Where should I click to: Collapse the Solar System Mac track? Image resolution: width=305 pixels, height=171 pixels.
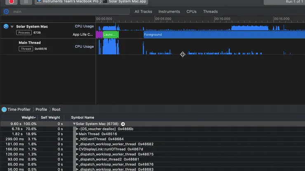[12, 27]
